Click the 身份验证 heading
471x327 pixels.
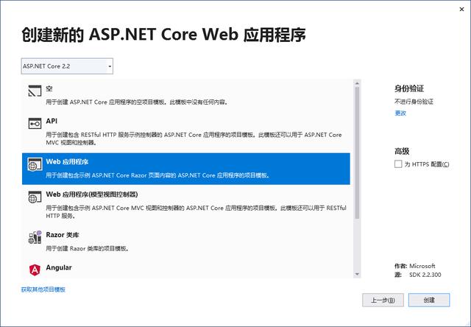(x=409, y=88)
